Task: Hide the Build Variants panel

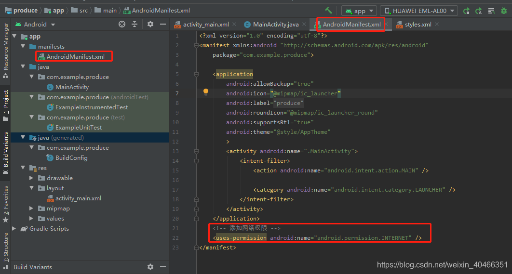Action: (x=163, y=267)
